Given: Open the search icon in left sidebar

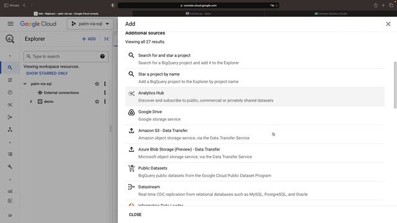Looking at the screenshot, I should [x=10, y=68].
